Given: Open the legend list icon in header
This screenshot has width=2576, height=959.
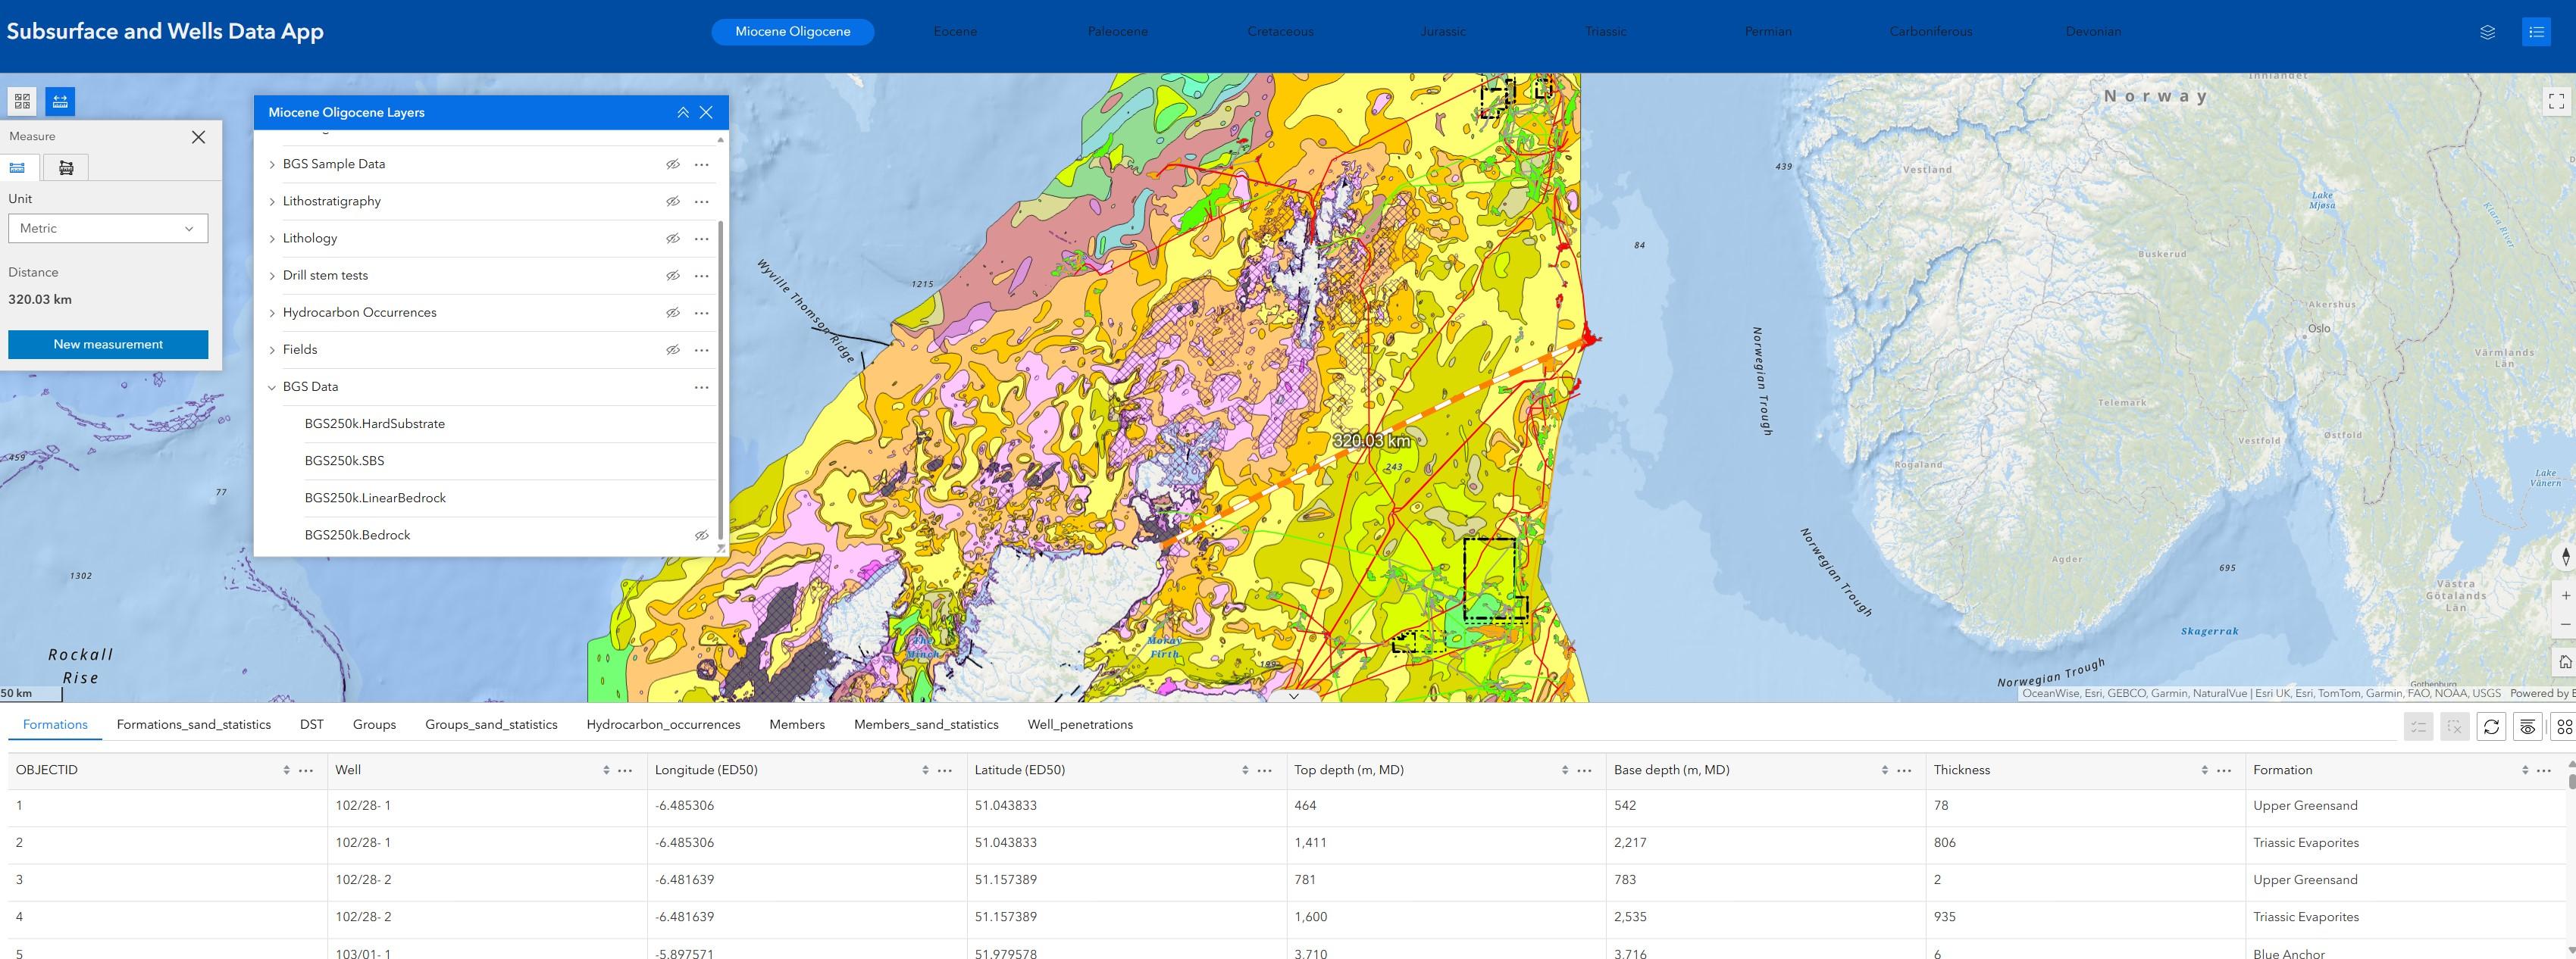Looking at the screenshot, I should click(x=2536, y=32).
